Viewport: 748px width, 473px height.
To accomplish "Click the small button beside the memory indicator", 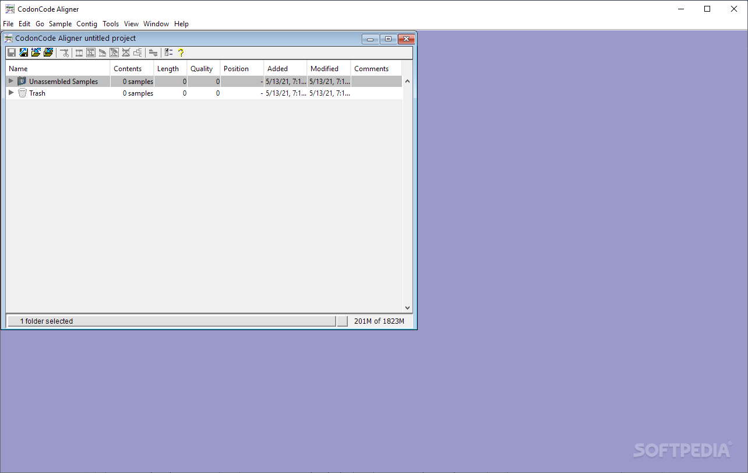I will 342,321.
